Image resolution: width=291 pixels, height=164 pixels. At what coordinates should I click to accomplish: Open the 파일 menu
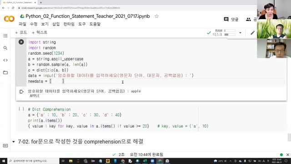tap(22, 24)
